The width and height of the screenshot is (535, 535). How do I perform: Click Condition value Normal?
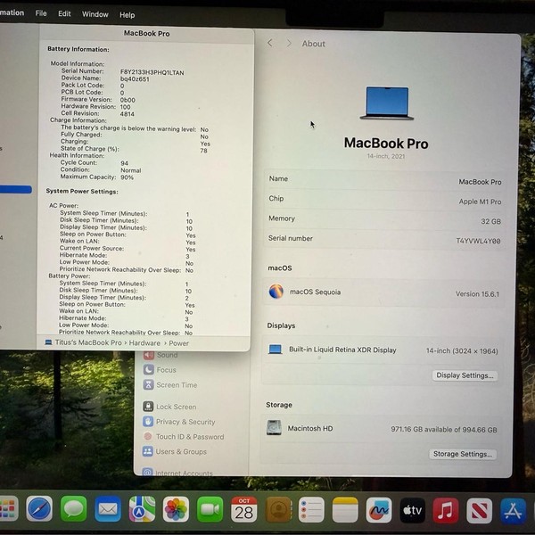click(131, 170)
